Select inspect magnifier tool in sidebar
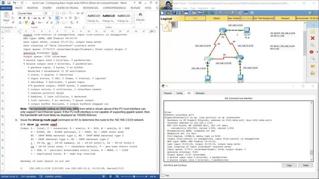 coord(313,45)
